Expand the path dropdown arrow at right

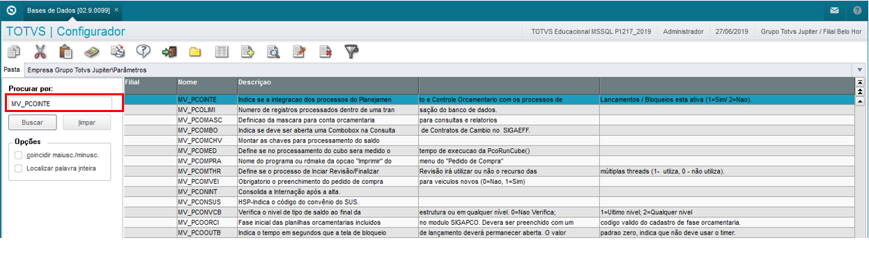point(860,70)
